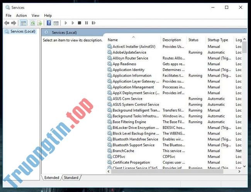Click 'BDESVC hos...' description cell
Screen dimensions: 251x192
174,127
